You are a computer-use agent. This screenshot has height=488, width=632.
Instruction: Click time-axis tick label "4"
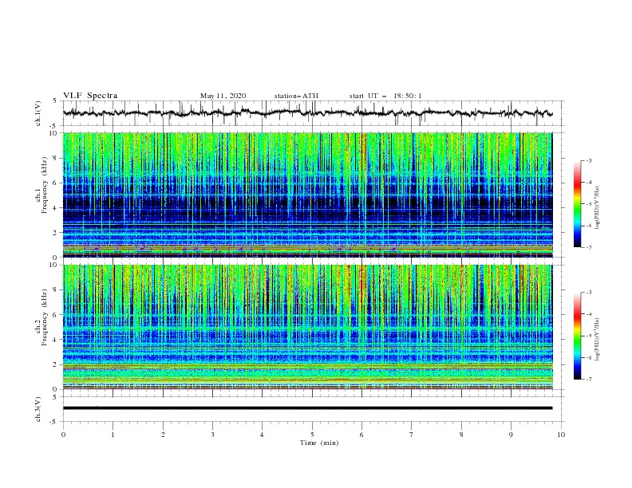point(262,435)
